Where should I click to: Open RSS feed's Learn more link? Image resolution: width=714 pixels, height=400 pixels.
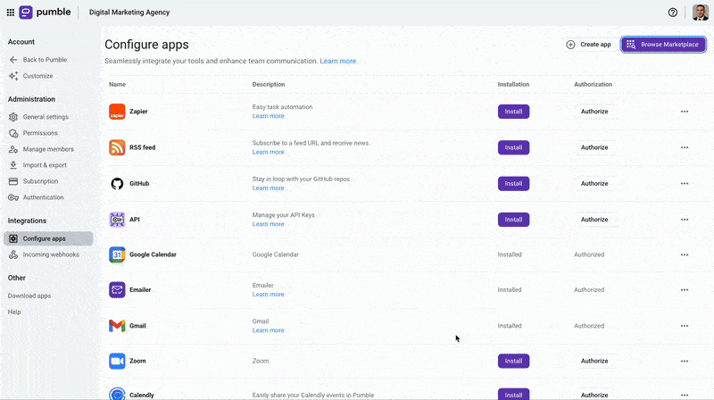[269, 152]
